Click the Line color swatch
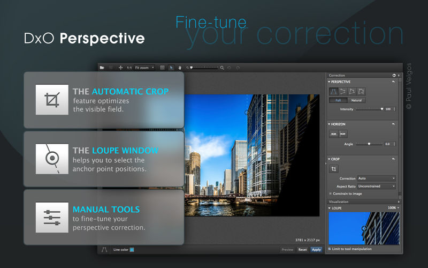 [132, 250]
